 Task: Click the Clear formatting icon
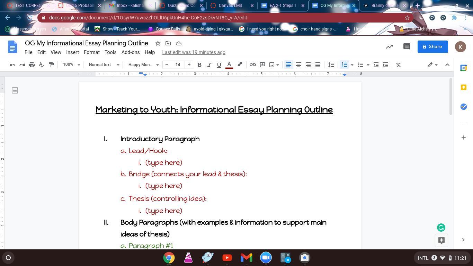pos(399,65)
